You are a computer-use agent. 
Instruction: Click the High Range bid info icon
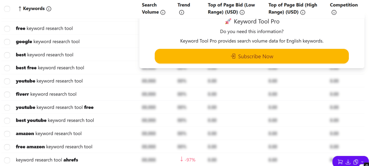(x=303, y=12)
